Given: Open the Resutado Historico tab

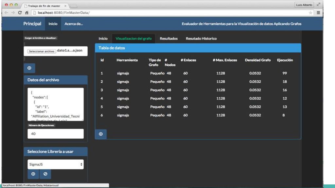Looking at the screenshot, I should coord(201,39).
